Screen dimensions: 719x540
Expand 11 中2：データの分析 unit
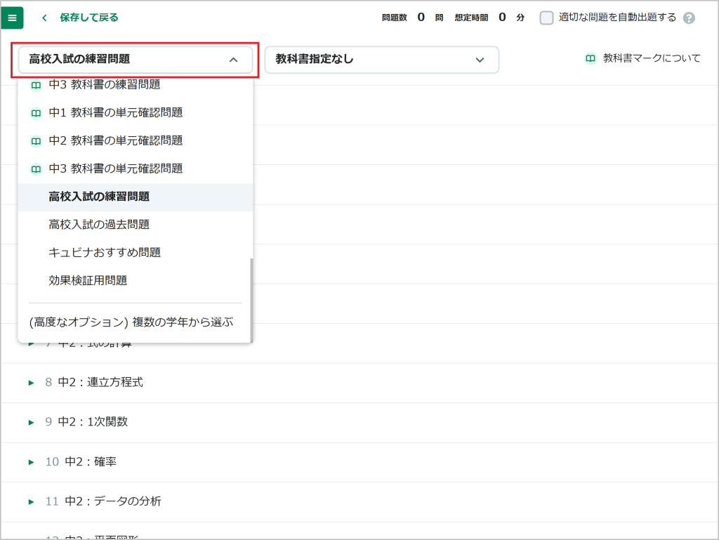[31, 502]
